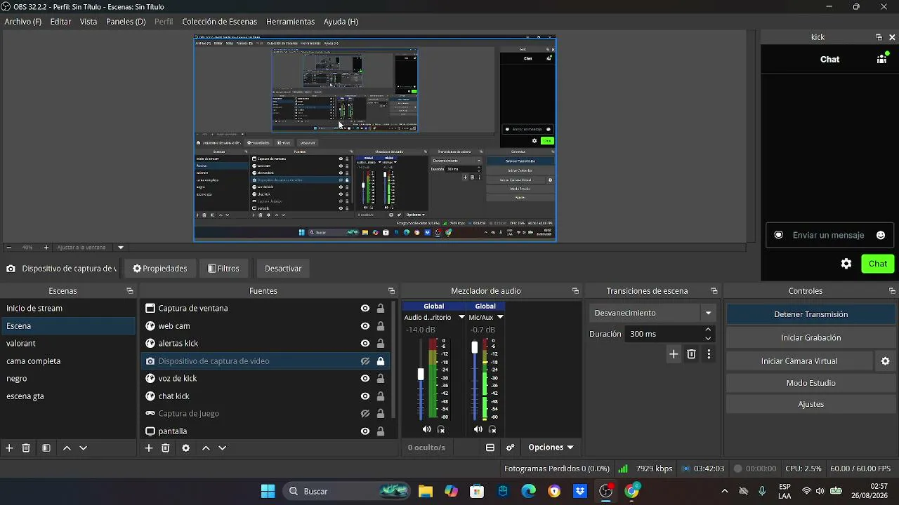Click the Enviar un mensaje chat input field
This screenshot has height=505, width=899.
pos(829,235)
